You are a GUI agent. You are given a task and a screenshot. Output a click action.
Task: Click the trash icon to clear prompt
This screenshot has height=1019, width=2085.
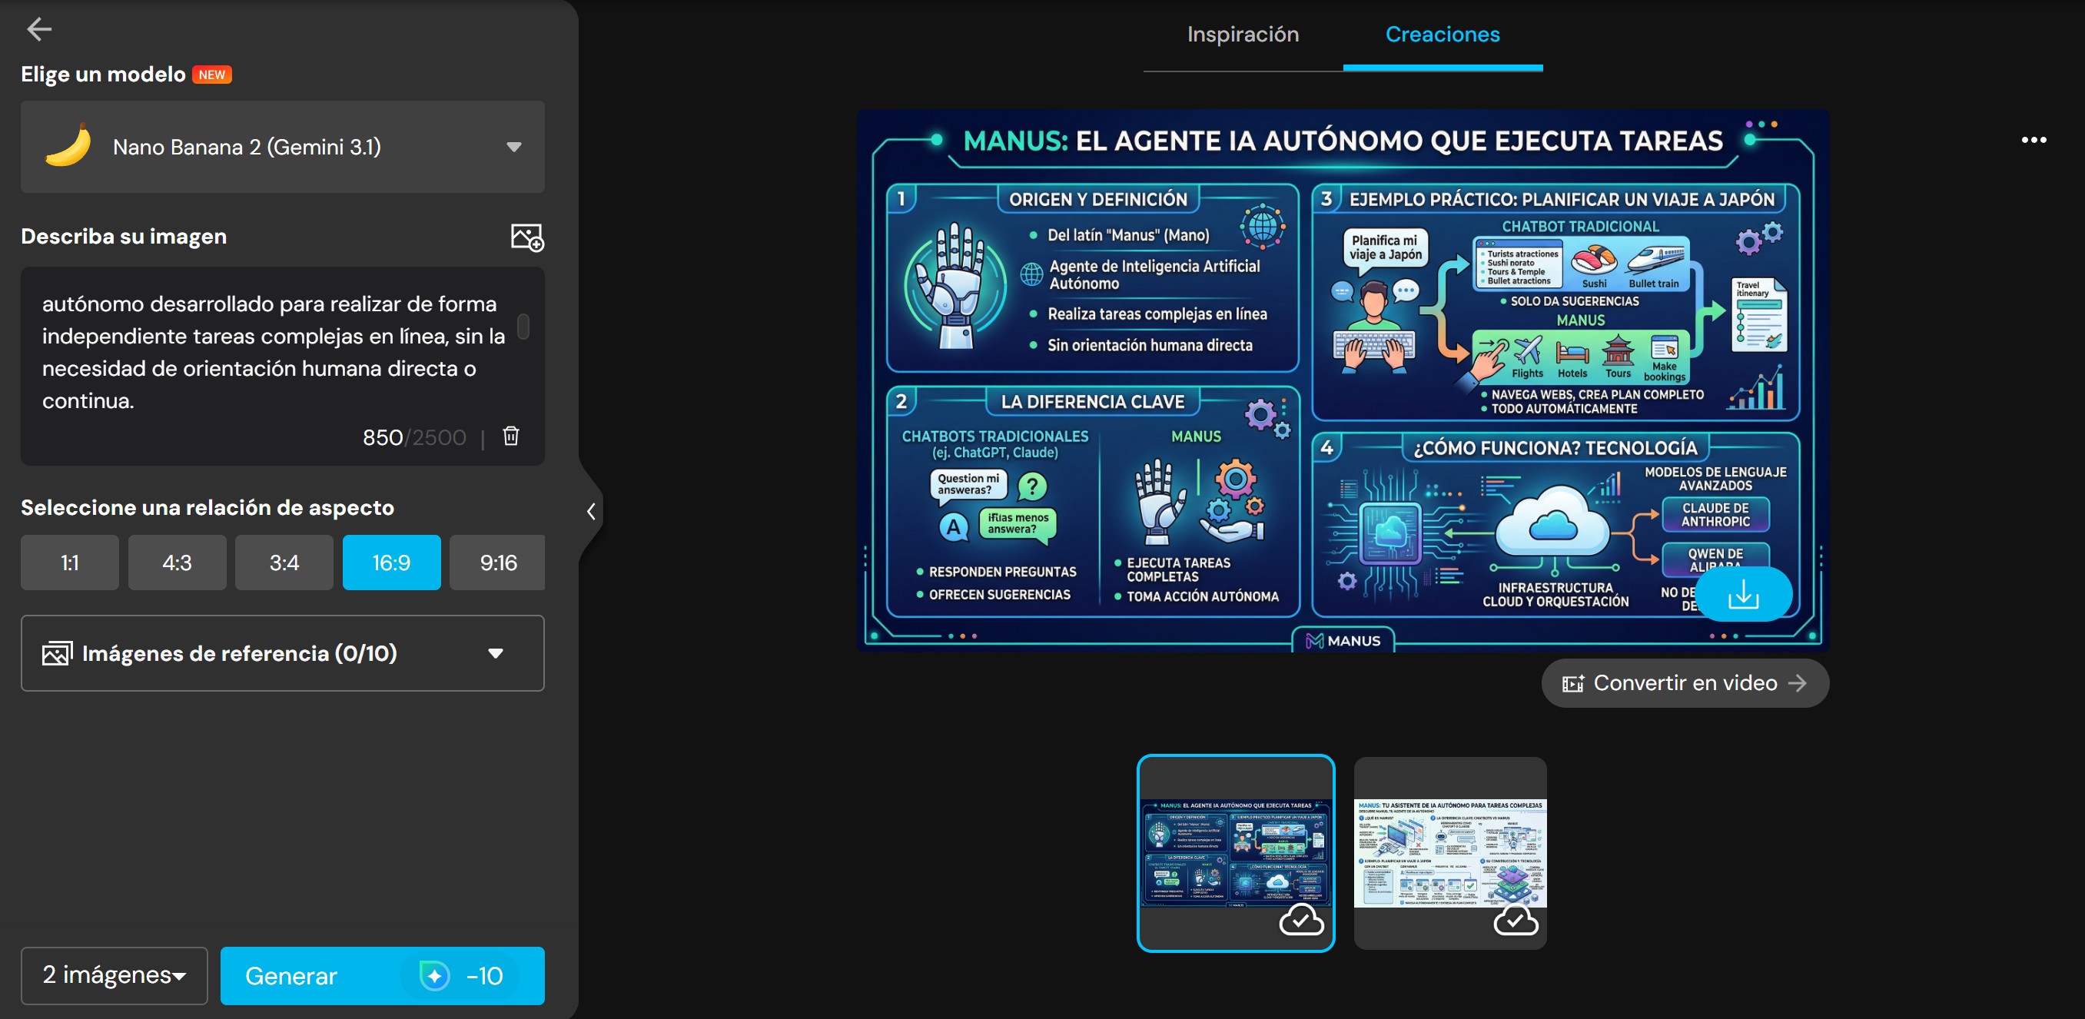511,436
